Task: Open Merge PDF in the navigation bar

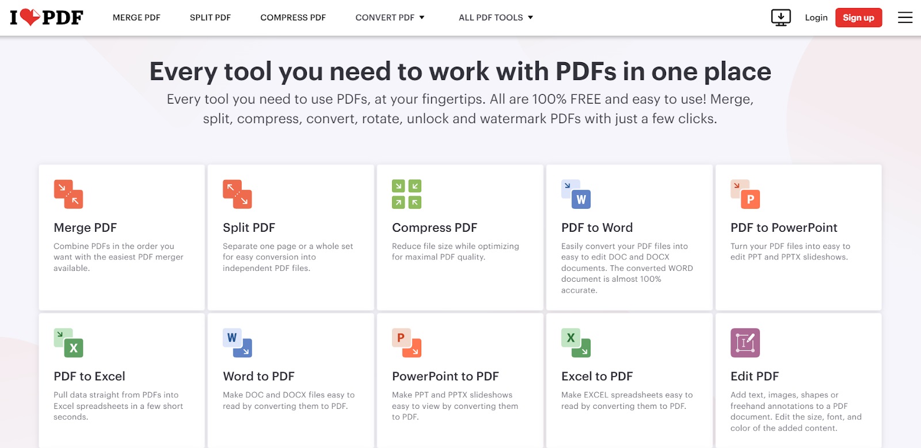Action: pyautogui.click(x=136, y=17)
